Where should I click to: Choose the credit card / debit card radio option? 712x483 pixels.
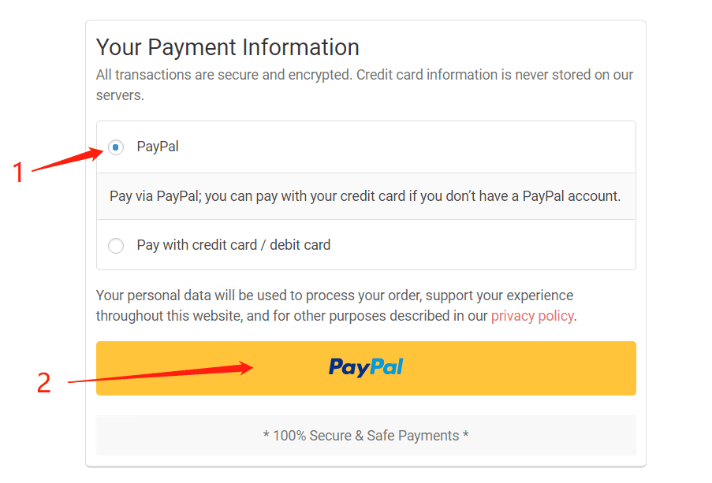coord(116,246)
